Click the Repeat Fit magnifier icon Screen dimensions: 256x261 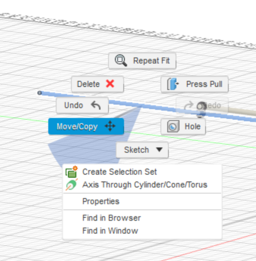click(x=121, y=61)
